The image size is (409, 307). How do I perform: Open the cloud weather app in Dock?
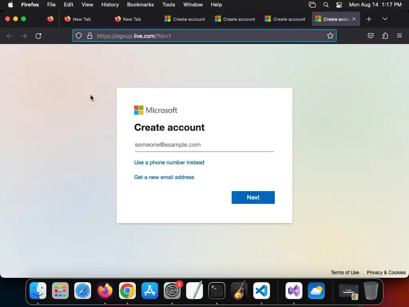[x=316, y=291]
